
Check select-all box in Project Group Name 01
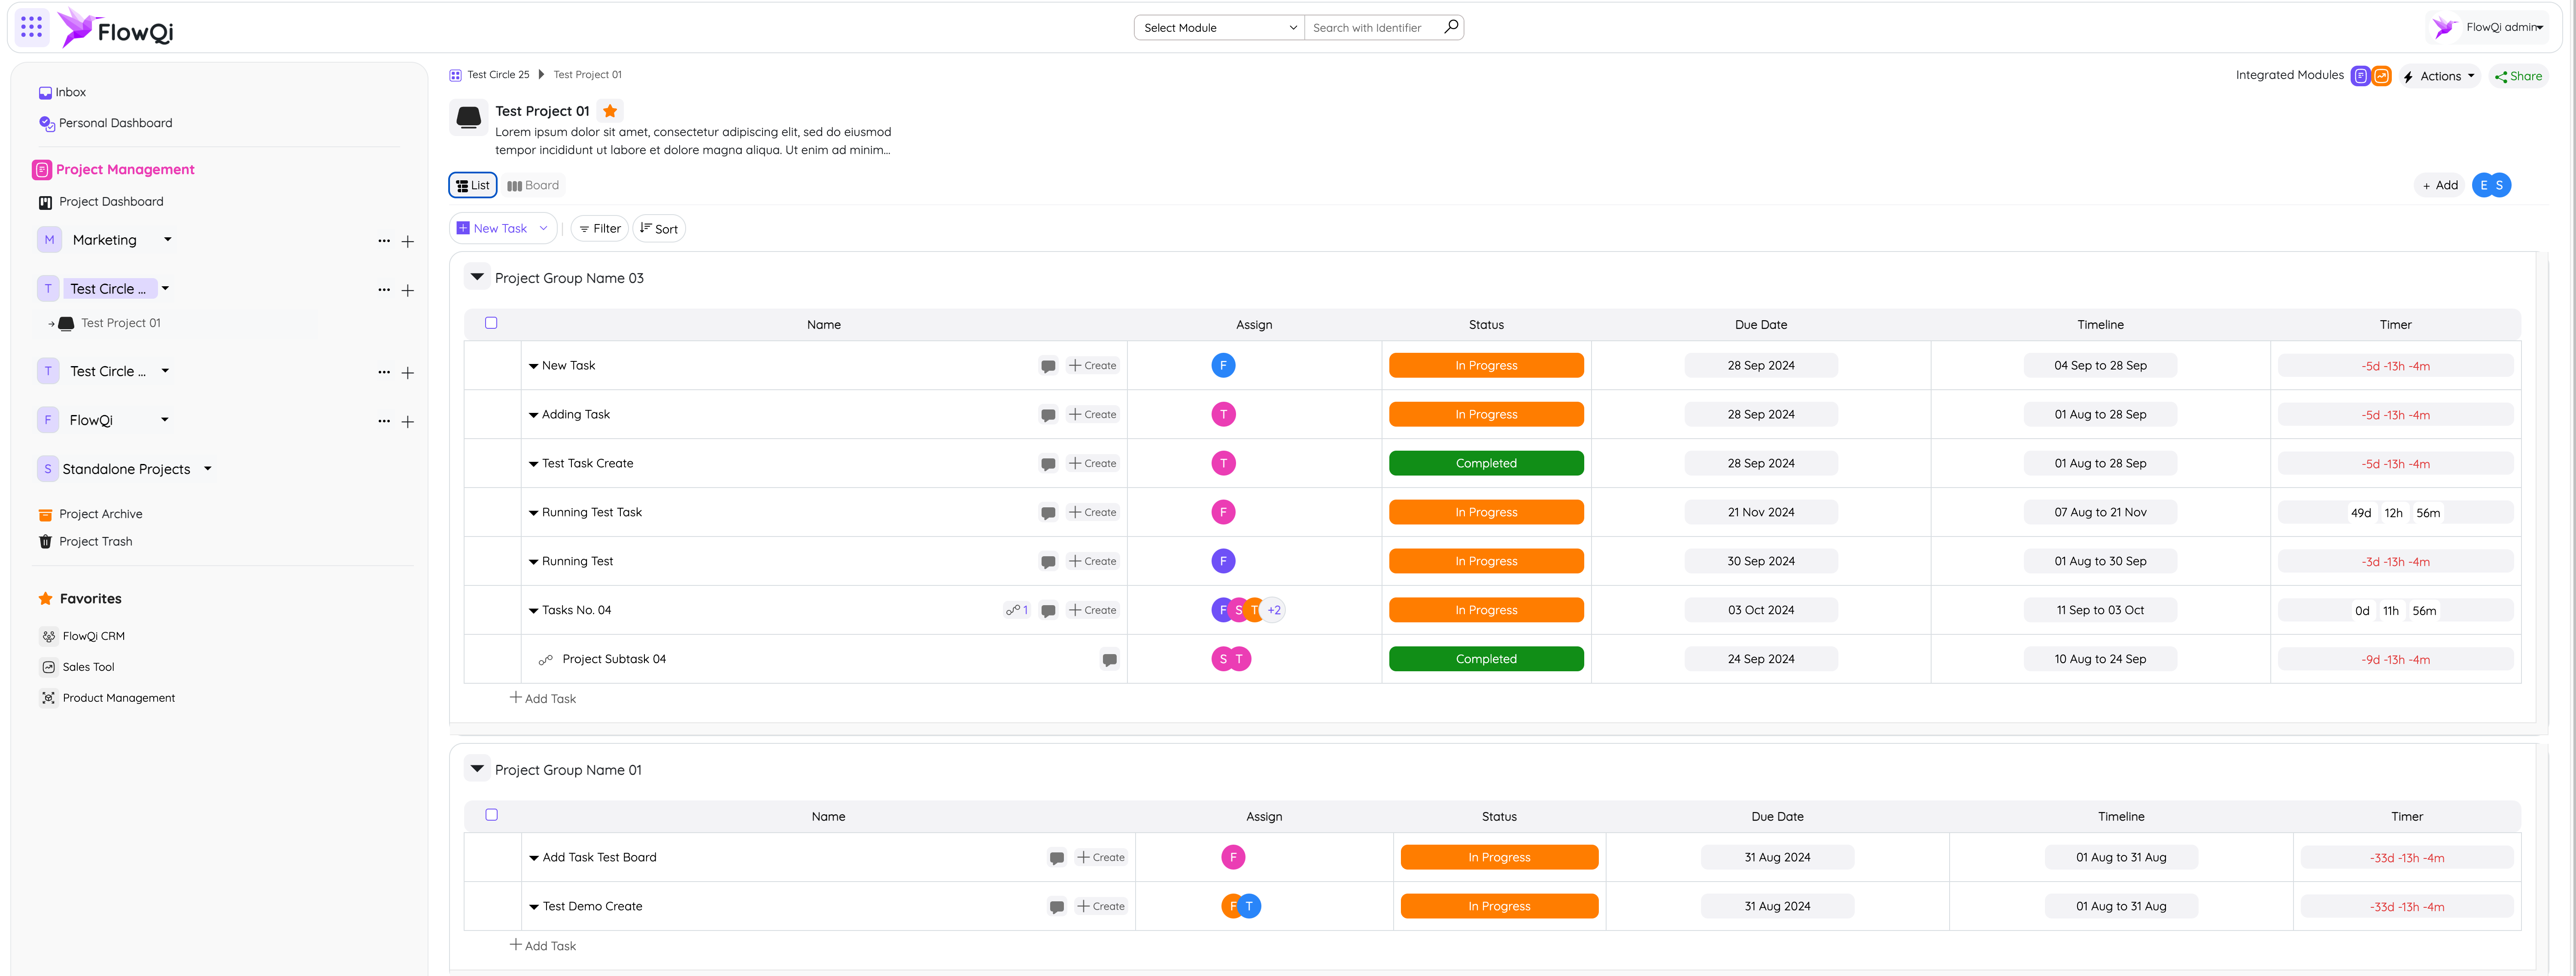pyautogui.click(x=491, y=815)
